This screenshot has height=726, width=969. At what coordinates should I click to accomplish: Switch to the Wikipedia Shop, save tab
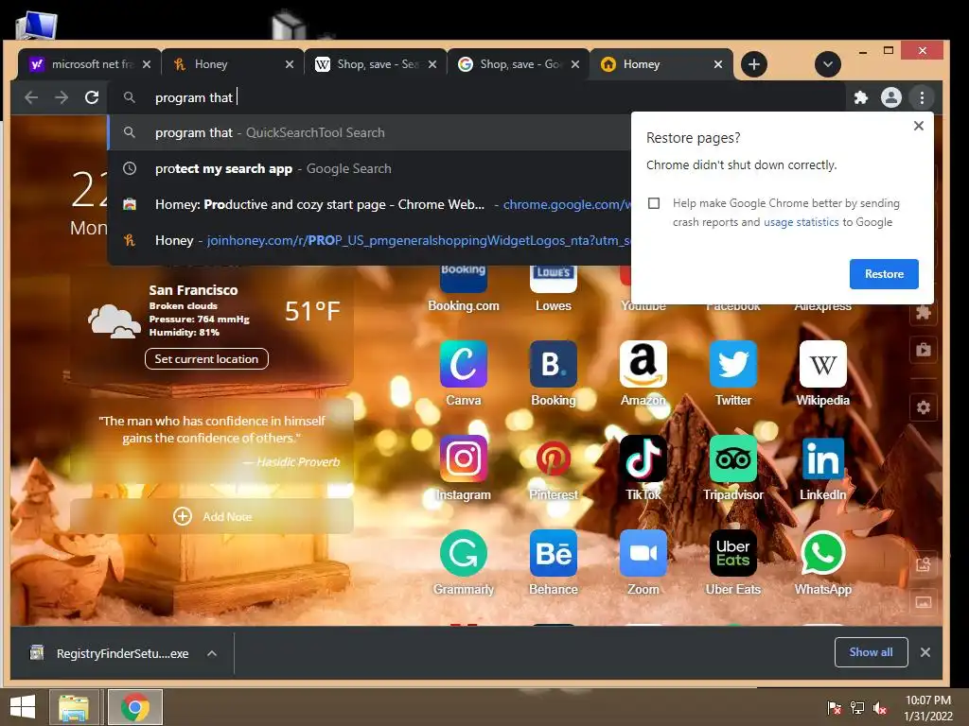[375, 64]
